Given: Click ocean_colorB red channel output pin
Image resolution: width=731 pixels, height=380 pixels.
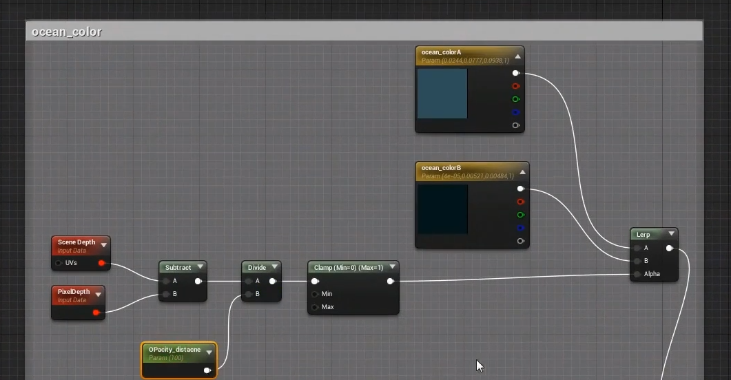Looking at the screenshot, I should (x=521, y=202).
